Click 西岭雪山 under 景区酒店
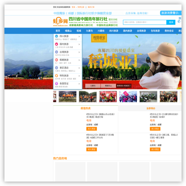Viewport: 186px width, 186px height. coord(64,71)
